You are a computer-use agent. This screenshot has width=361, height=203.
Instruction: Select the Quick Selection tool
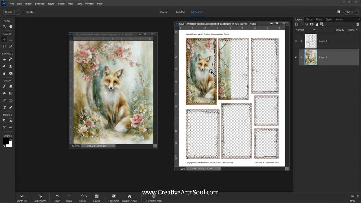10,46
